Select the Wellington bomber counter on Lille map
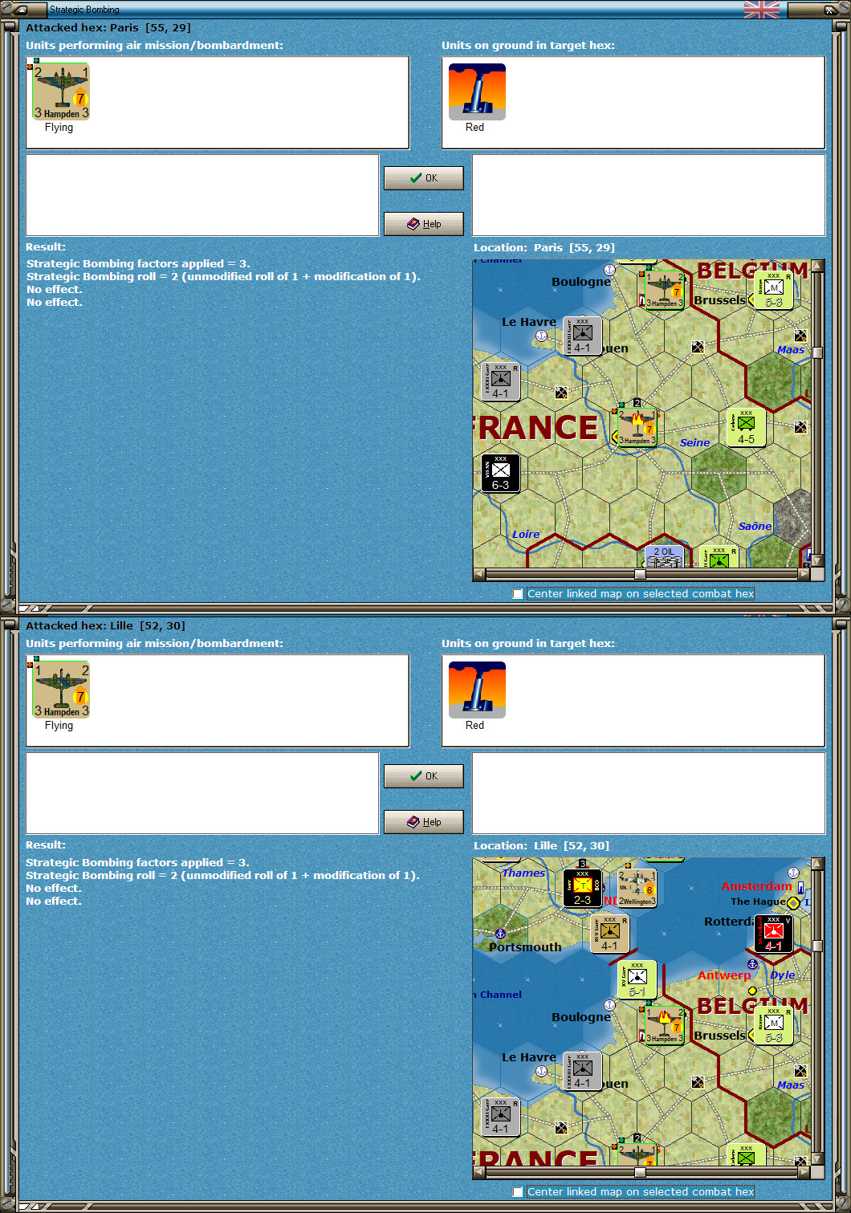Screen dimensions: 851x1213 point(637,888)
